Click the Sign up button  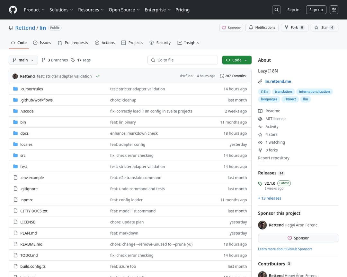click(x=316, y=10)
